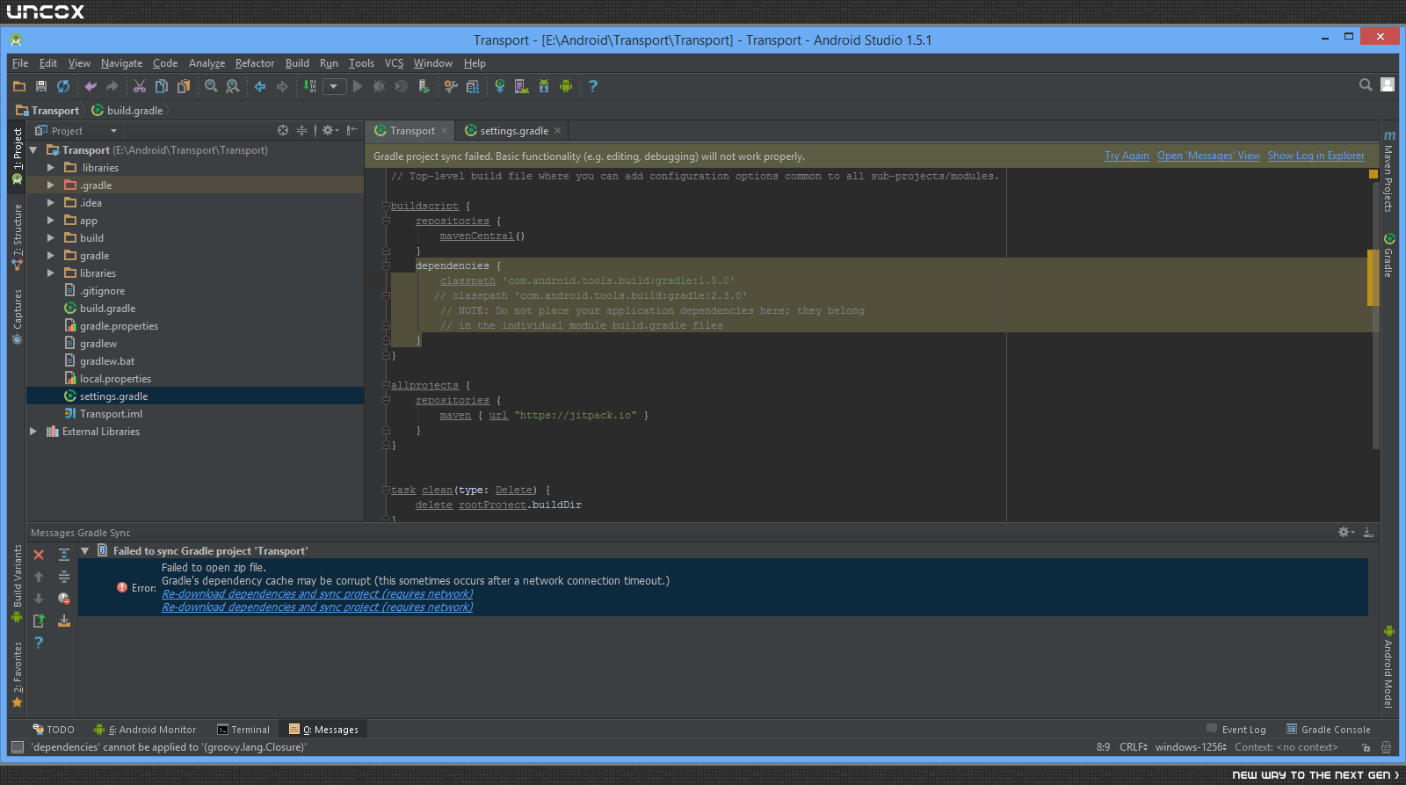The height and width of the screenshot is (785, 1406).
Task: Expand the .idea folder
Action: coord(50,203)
